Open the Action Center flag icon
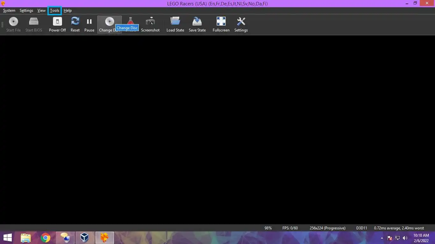The image size is (435, 244). pyautogui.click(x=390, y=238)
